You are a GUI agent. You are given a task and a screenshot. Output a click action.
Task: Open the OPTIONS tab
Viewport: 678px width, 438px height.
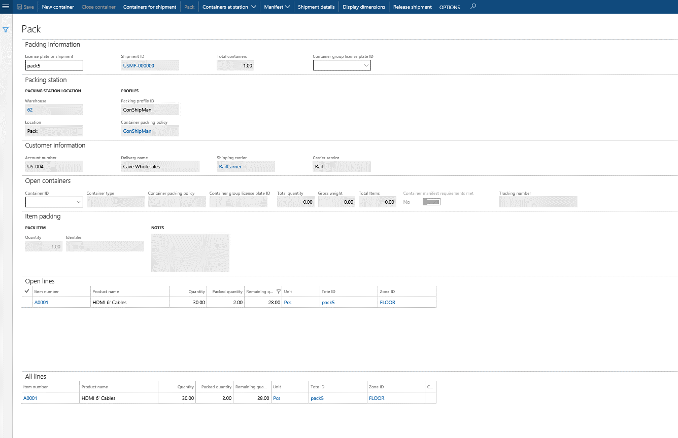450,7
